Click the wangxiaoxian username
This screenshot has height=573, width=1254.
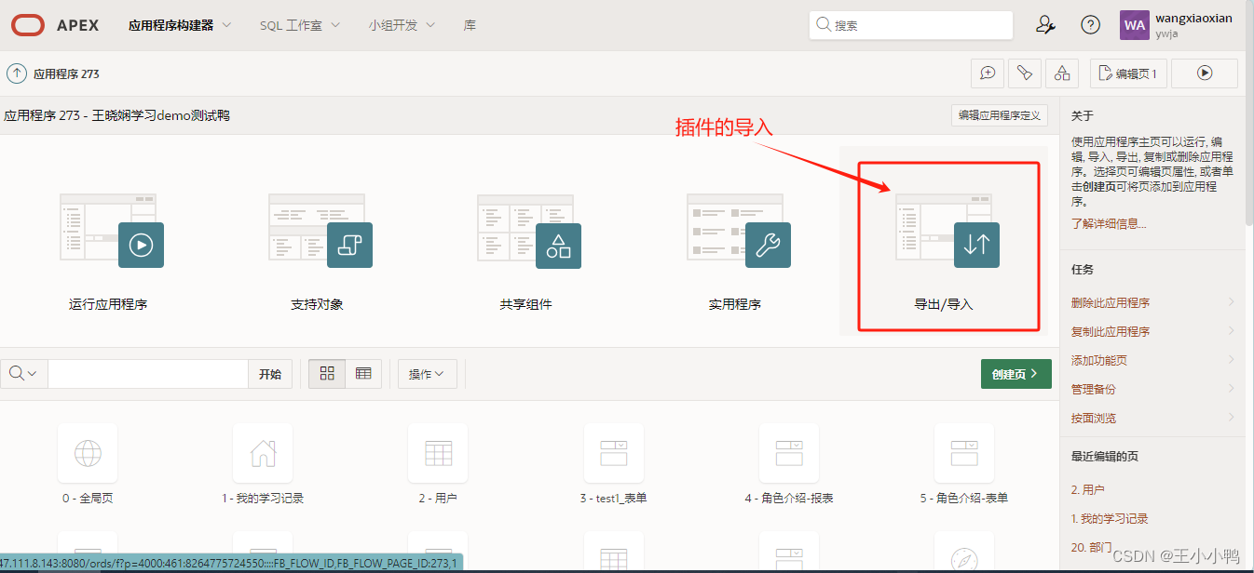(1193, 17)
